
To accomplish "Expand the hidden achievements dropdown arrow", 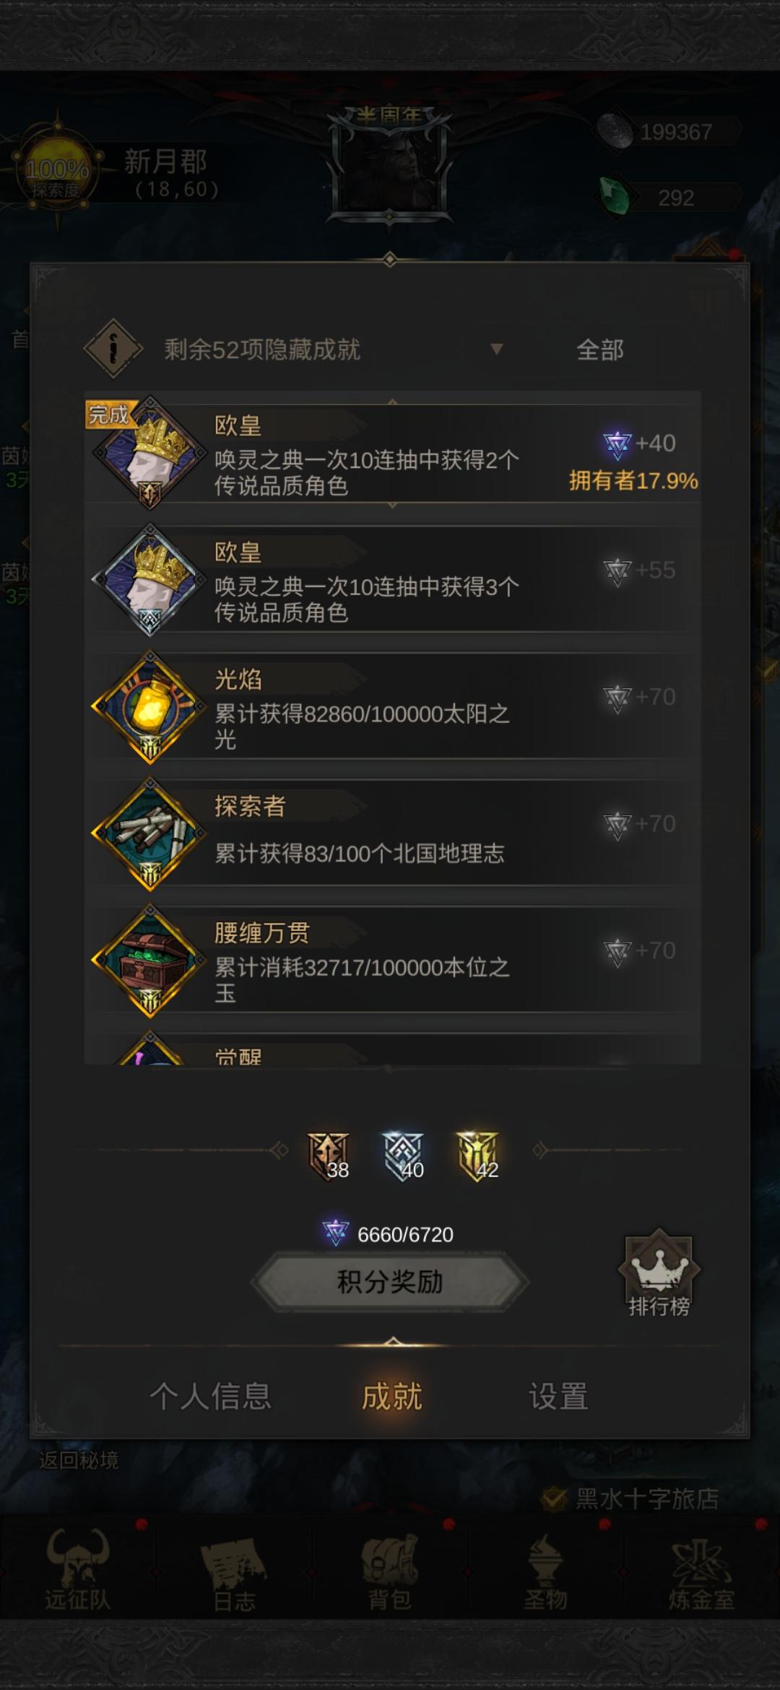I will (x=496, y=350).
